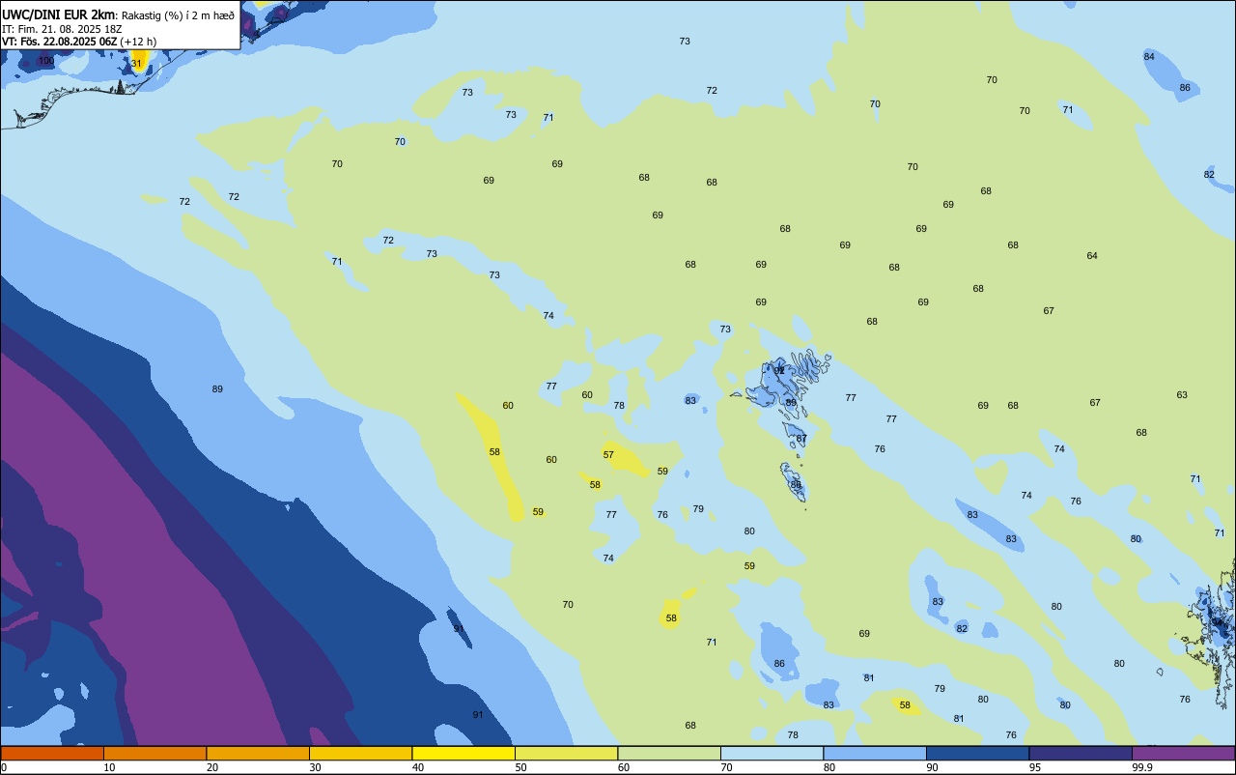Screen dimensions: 1236x775
Task: Pick the 40–50 bright yellow legend swatch
Action: [463, 753]
